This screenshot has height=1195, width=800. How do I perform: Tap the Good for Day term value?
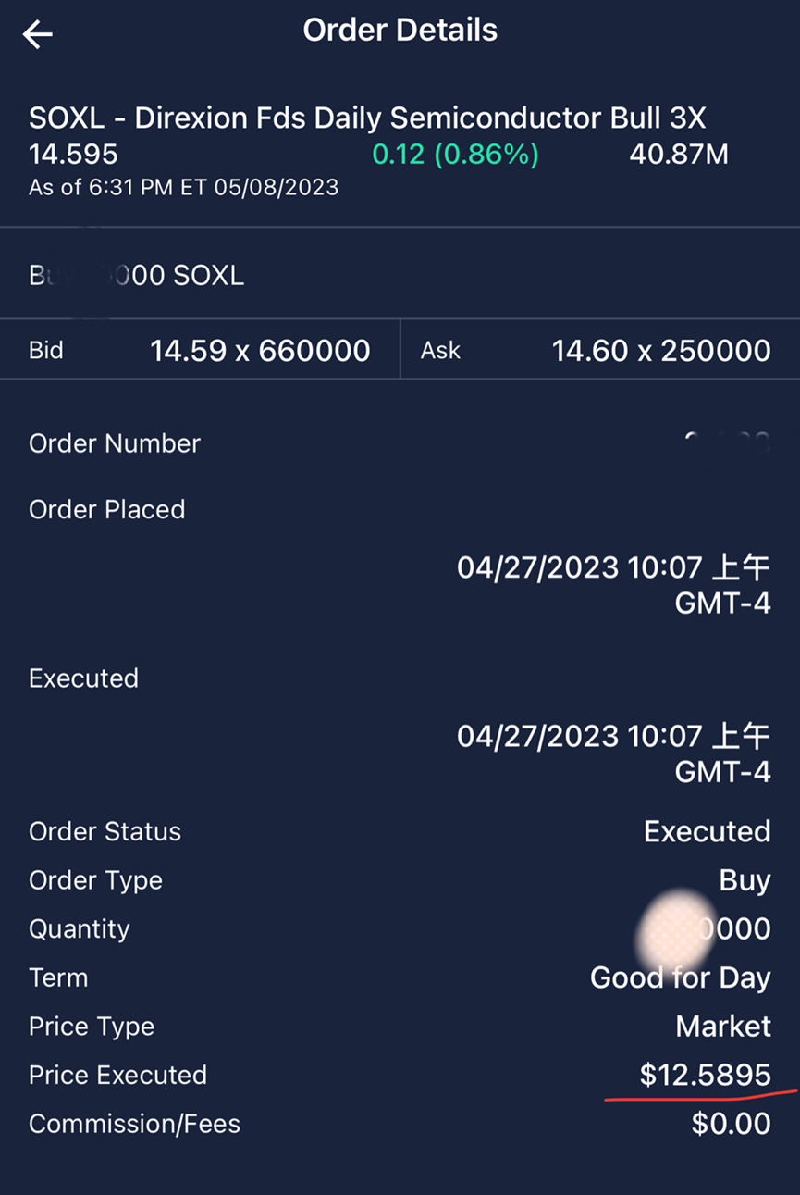(x=680, y=977)
